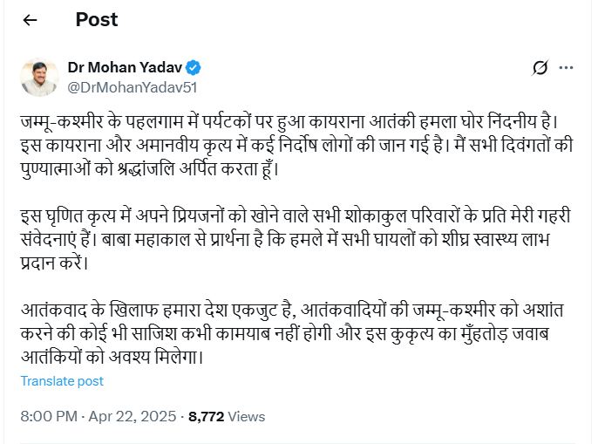This screenshot has width=598, height=444.
Task: Click the Translate post link
Action: [x=62, y=381]
